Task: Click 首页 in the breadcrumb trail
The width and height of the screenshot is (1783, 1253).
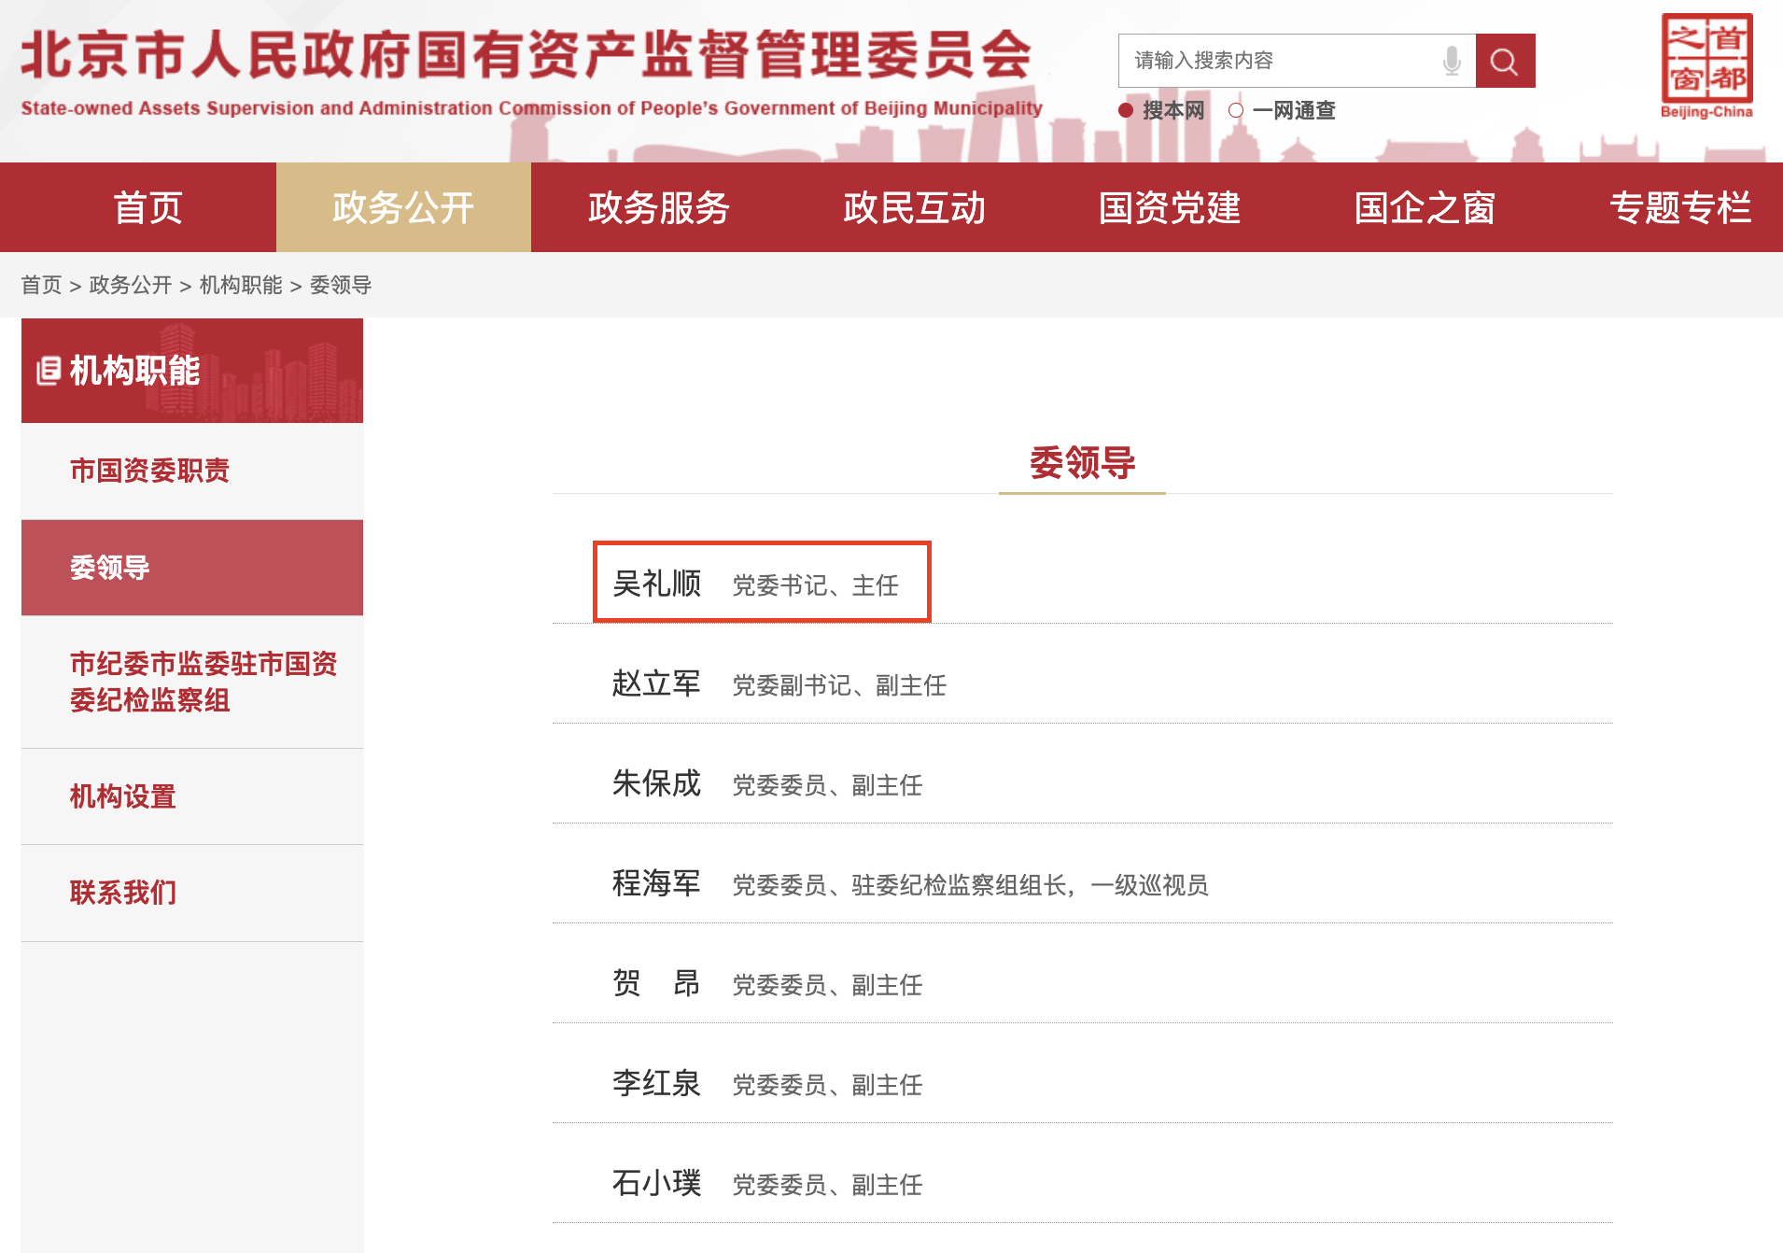Action: (x=40, y=285)
